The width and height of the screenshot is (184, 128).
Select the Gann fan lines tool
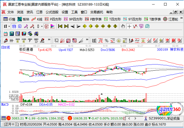pos(62,41)
